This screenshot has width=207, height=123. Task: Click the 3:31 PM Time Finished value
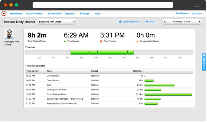pos(112,35)
